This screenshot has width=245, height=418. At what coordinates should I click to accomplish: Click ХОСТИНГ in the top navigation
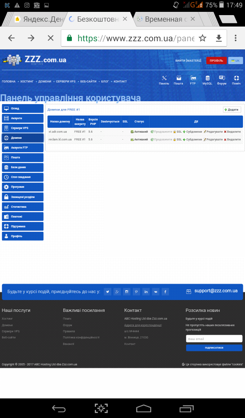[x=27, y=82]
